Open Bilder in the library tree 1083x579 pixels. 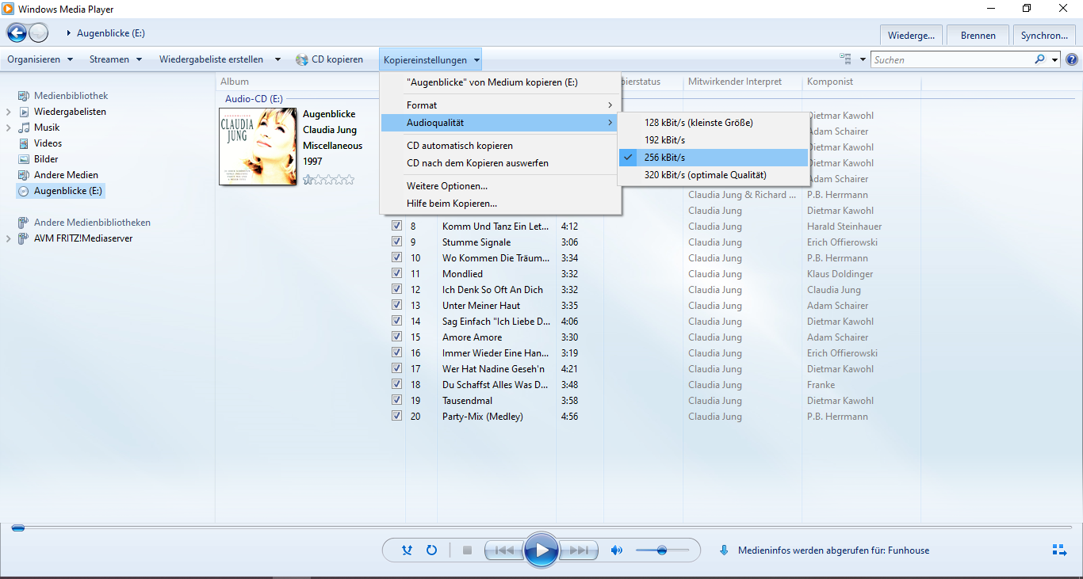point(46,159)
